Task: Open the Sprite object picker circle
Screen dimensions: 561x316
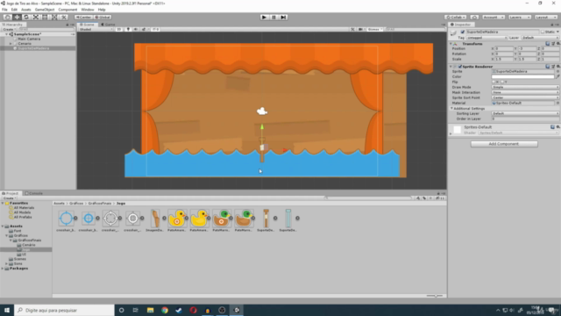Action: 557,72
